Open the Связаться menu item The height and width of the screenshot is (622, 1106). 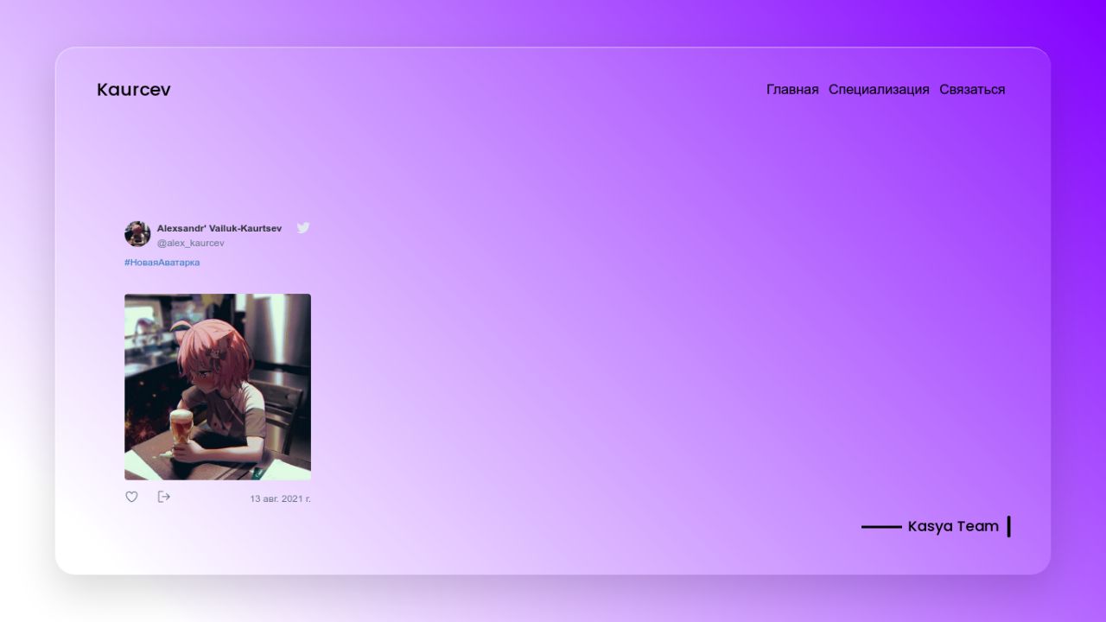(972, 90)
